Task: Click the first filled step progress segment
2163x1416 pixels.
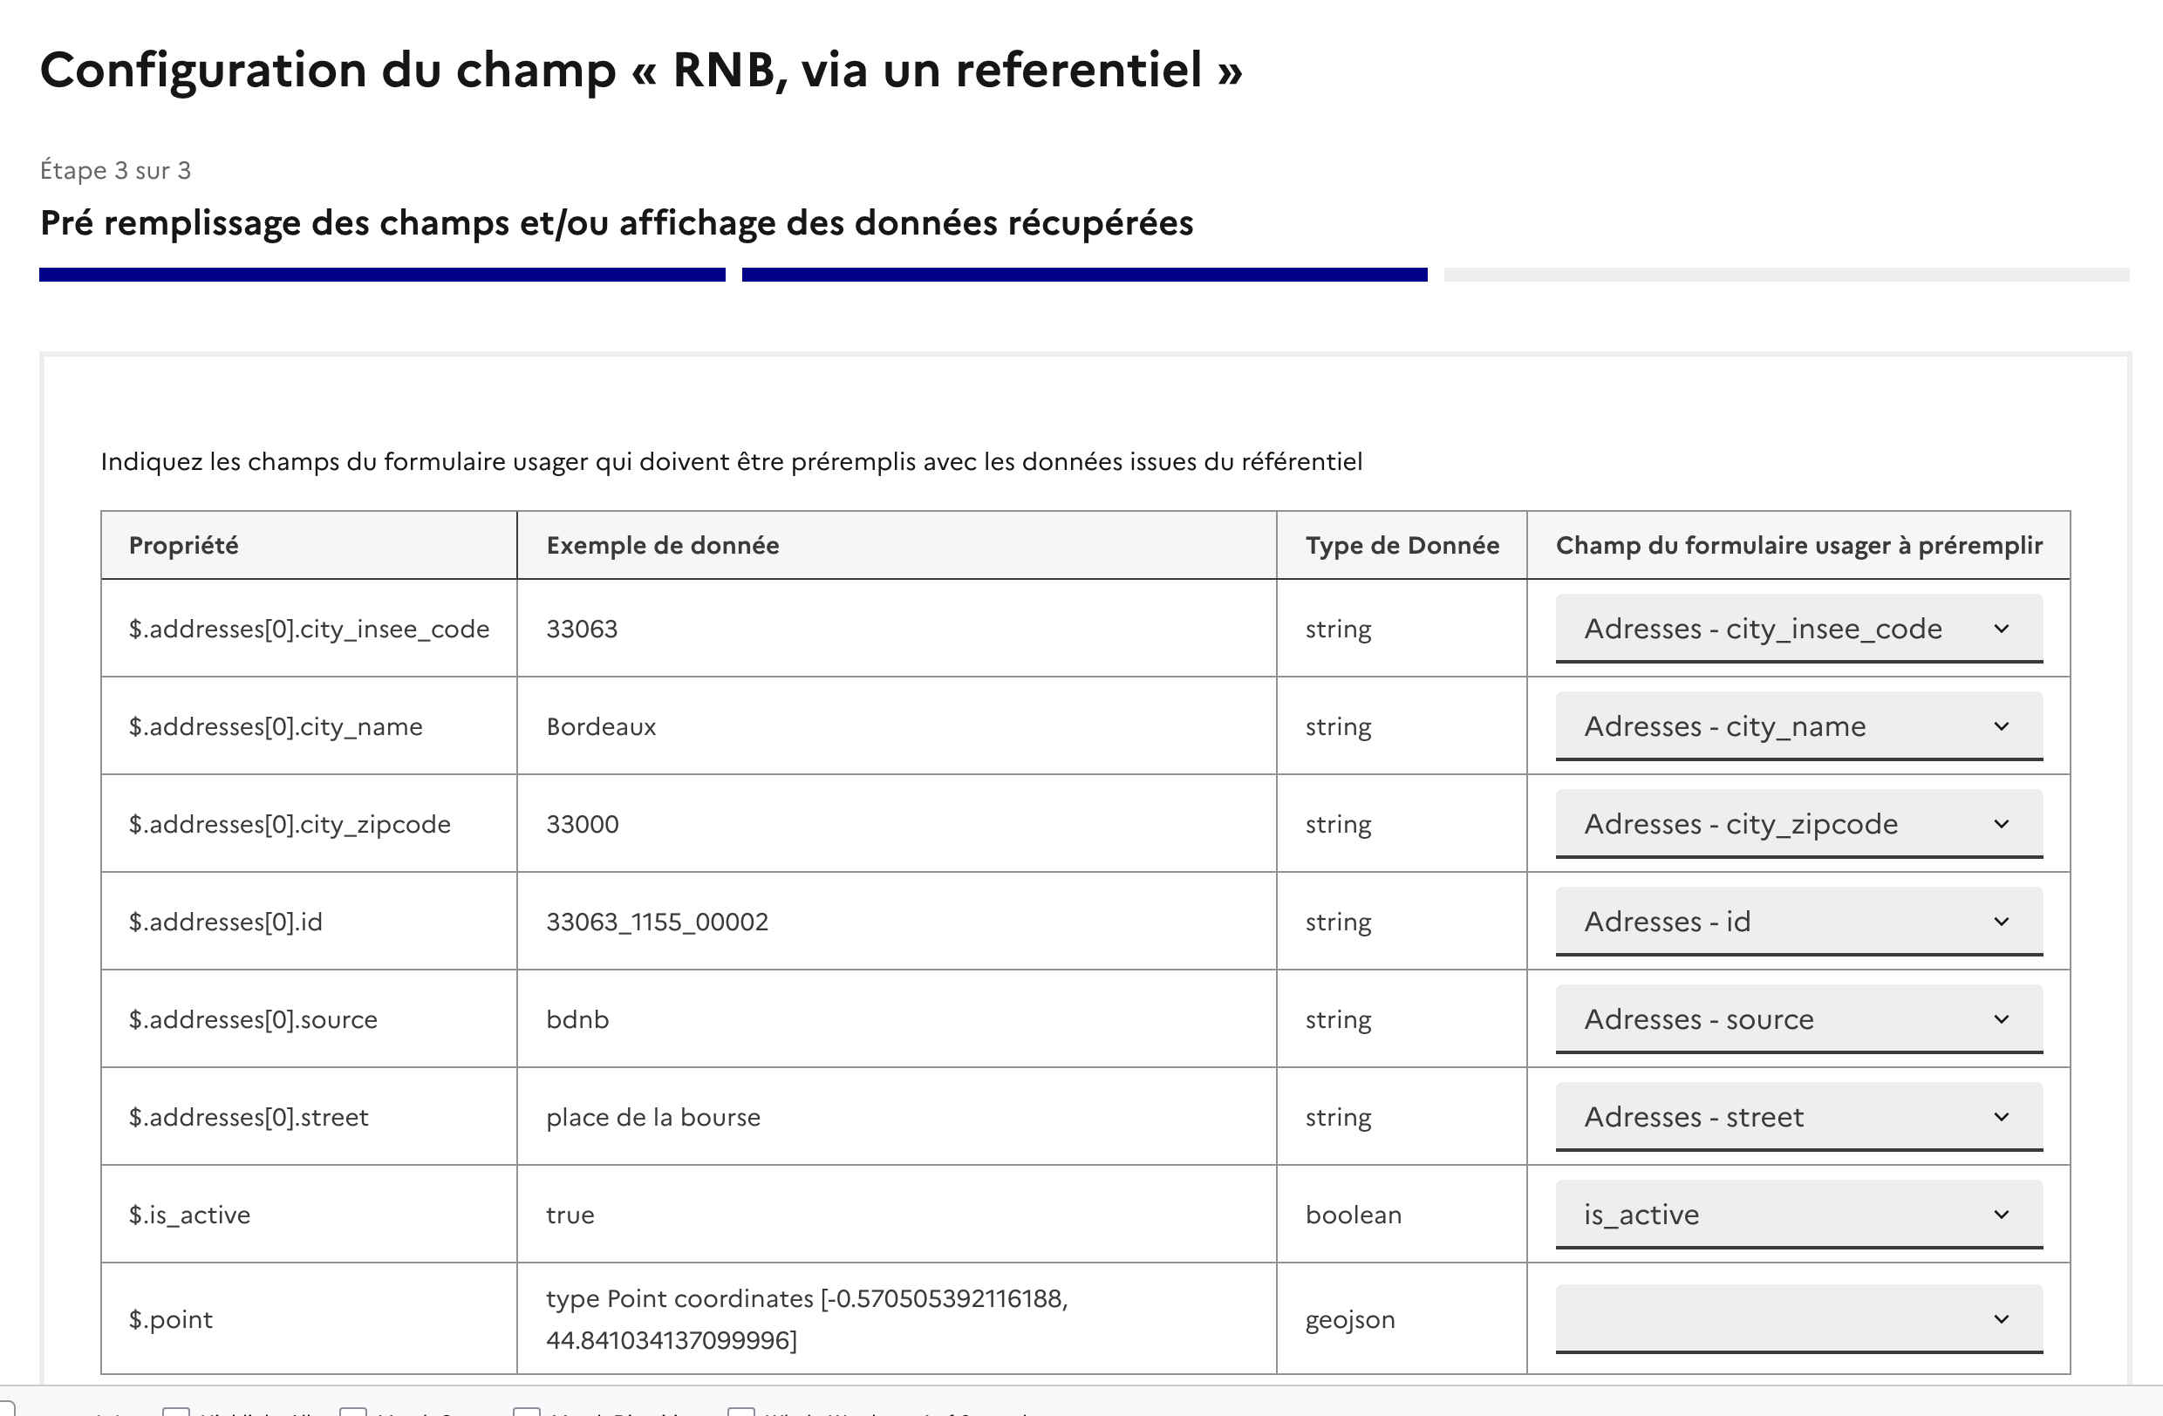Action: click(382, 275)
